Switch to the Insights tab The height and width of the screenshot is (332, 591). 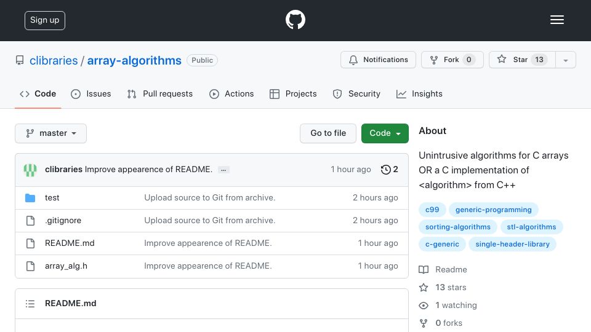419,93
